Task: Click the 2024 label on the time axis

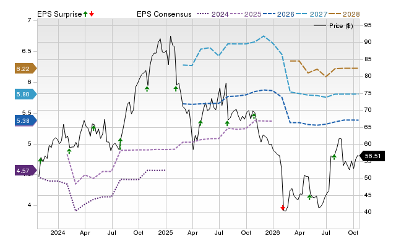Action: (x=58, y=232)
